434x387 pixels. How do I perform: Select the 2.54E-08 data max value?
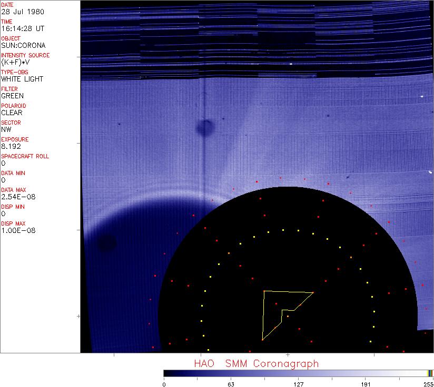(15, 197)
